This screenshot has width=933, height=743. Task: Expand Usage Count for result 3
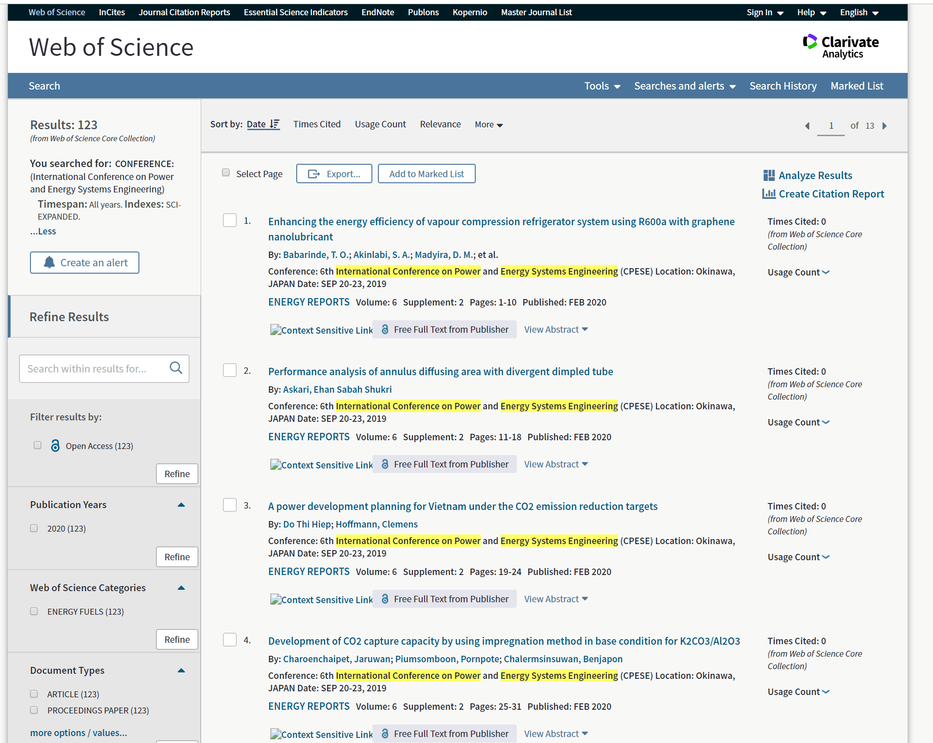799,557
